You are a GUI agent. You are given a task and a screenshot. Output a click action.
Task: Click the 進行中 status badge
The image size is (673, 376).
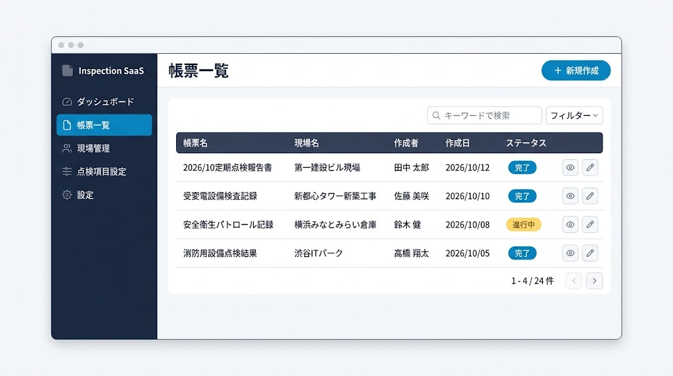(524, 225)
